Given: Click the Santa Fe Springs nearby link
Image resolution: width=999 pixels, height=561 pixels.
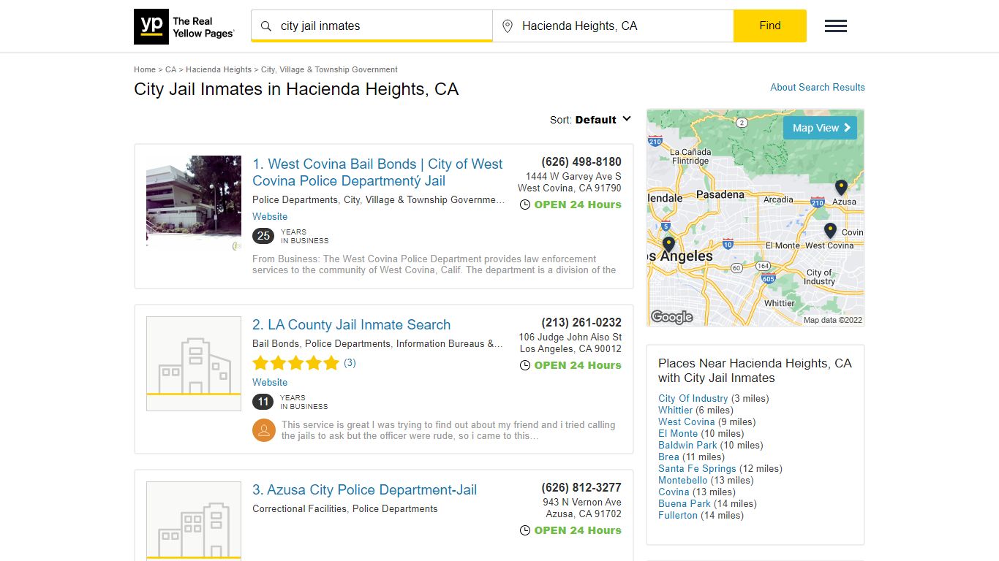Looking at the screenshot, I should pos(697,468).
